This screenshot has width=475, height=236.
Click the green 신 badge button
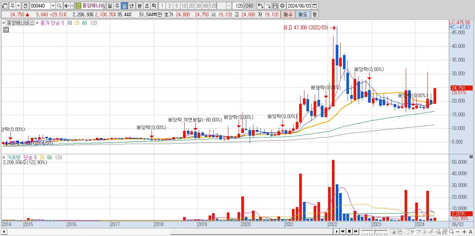click(x=78, y=6)
